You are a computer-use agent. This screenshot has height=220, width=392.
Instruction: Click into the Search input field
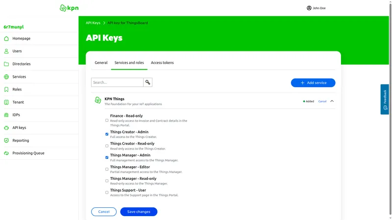click(117, 82)
